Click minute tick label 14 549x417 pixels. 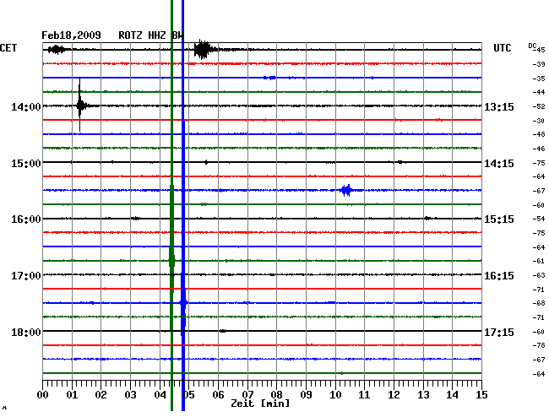pos(453,395)
